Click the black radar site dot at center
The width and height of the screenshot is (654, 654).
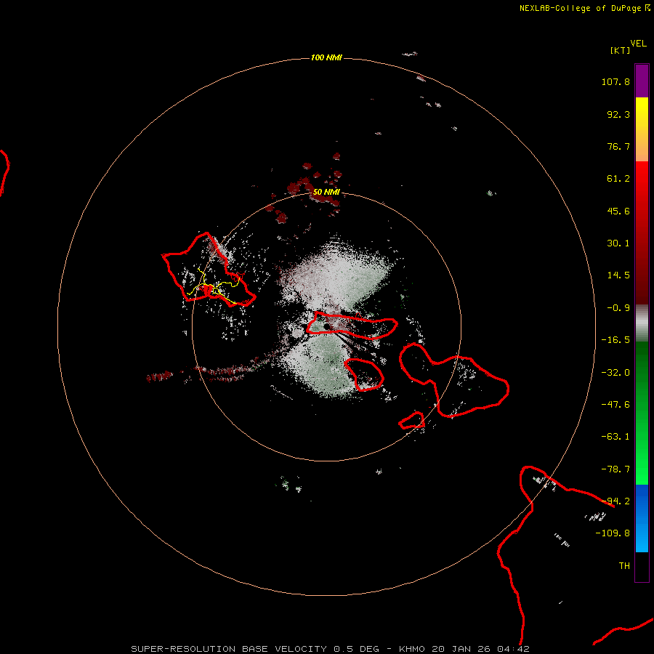[326, 326]
